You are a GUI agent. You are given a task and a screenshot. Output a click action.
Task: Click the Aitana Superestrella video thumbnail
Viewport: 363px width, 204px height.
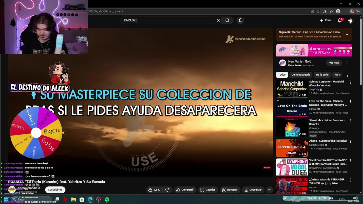(292, 148)
